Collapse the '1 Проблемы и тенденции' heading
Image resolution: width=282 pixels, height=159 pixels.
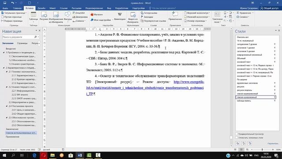point(4,53)
